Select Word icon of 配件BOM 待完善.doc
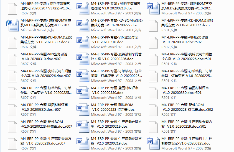 click(x=83, y=110)
